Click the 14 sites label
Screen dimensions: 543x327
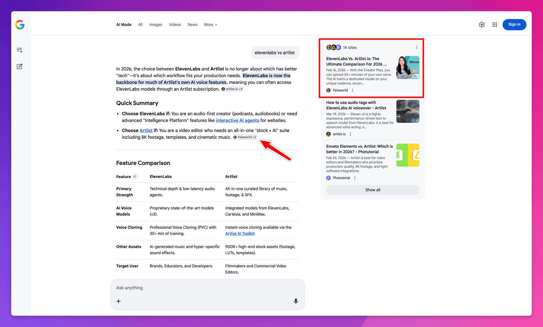pos(350,48)
